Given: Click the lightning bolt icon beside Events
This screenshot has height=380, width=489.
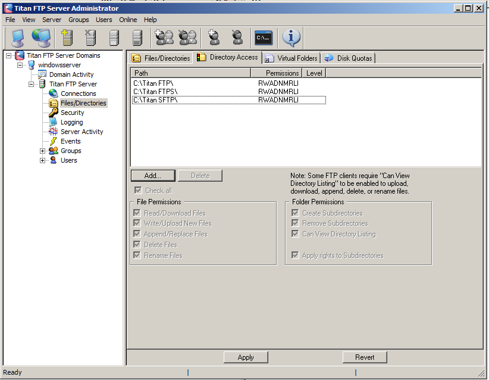Looking at the screenshot, I should click(x=54, y=141).
